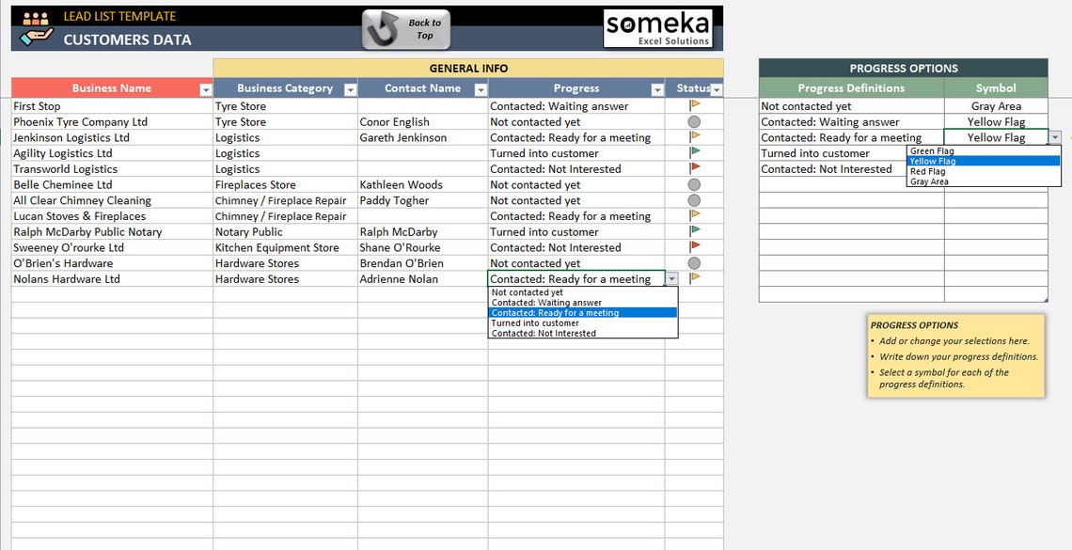Select the 'Belle Cheminee Ltd' cell
This screenshot has width=1072, height=550.
click(112, 184)
